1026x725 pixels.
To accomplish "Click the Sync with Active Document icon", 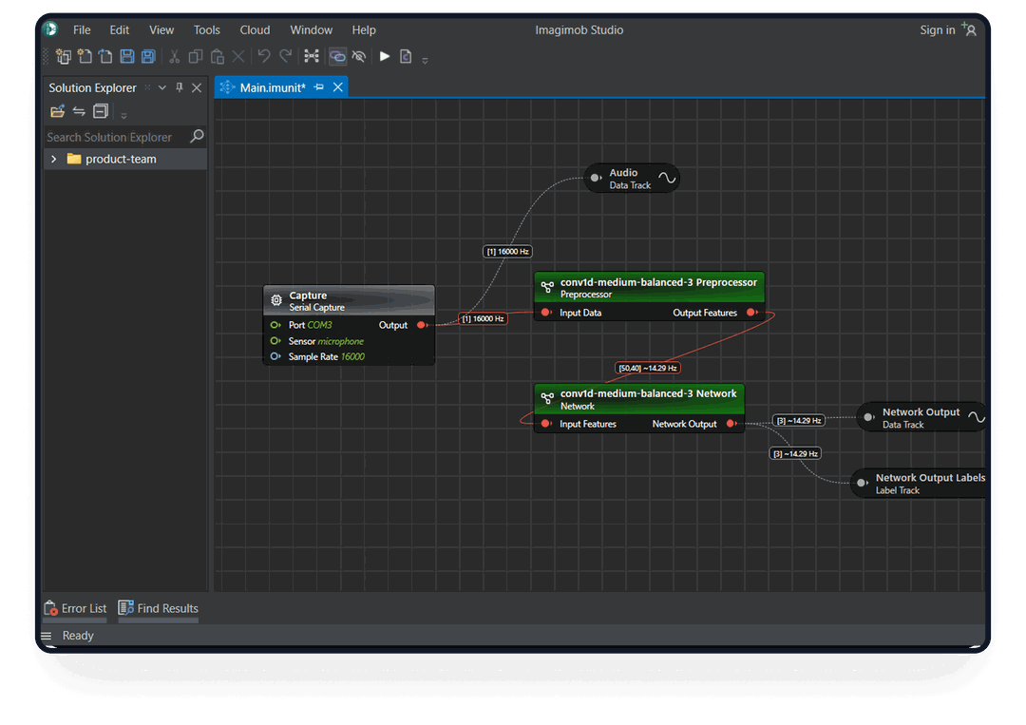I will pyautogui.click(x=79, y=112).
